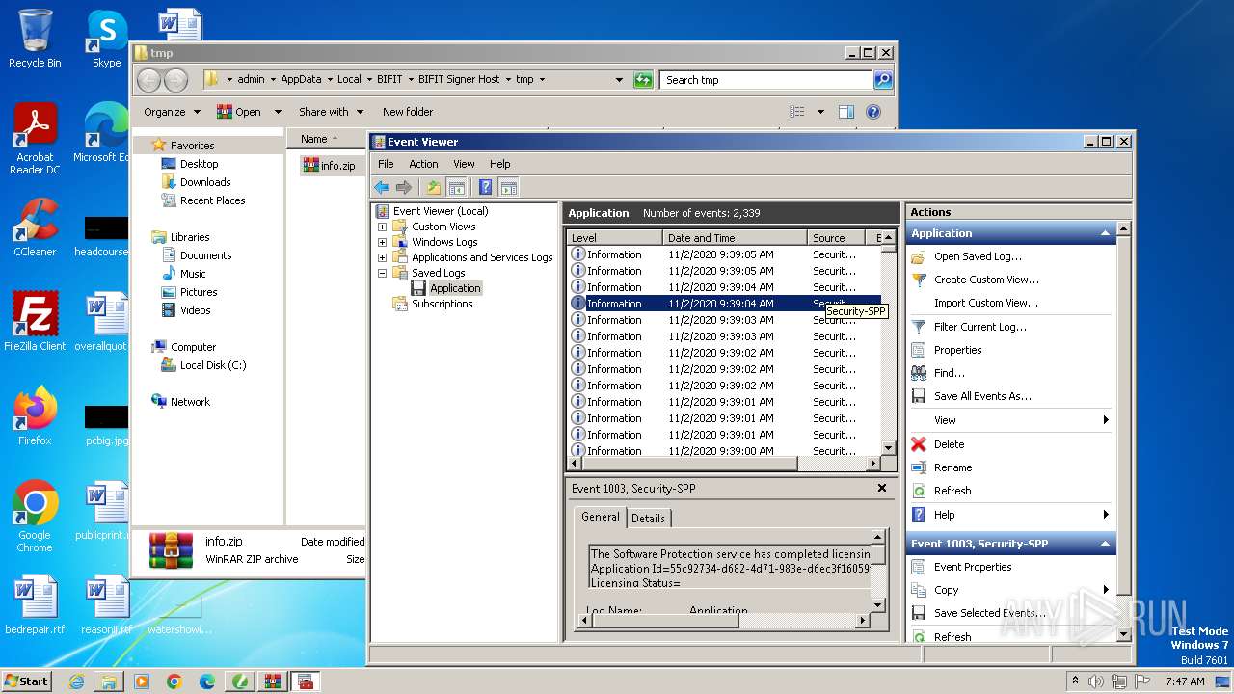This screenshot has height=694, width=1234.
Task: Open FileZilla Client desktop icon
Action: coord(35,321)
